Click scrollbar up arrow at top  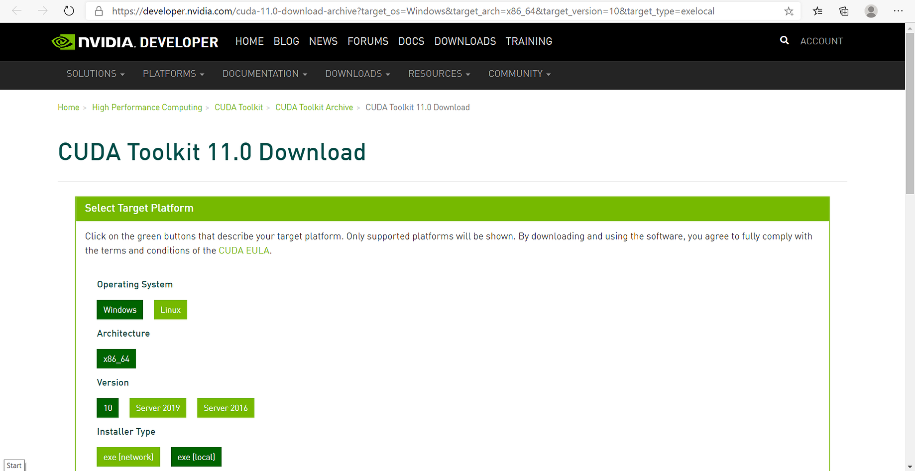[x=910, y=28]
